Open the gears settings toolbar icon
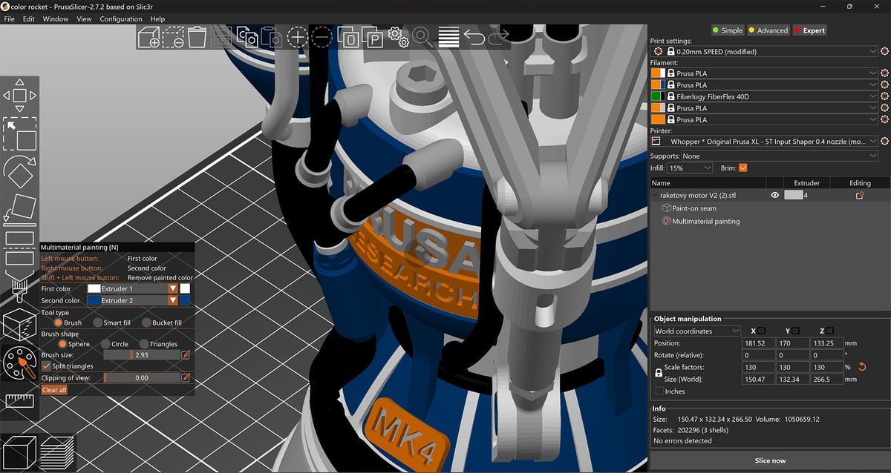 pos(399,36)
